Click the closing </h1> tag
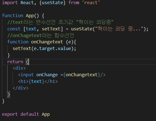 point(51,81)
